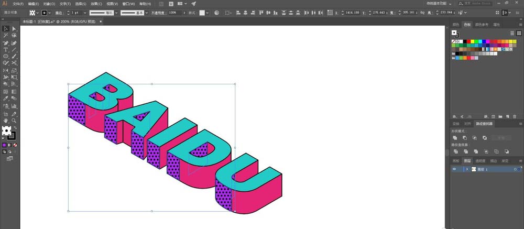Viewport: 524px width, 229px height.
Task: Select the Magic Wand tool
Action: [x=6, y=36]
